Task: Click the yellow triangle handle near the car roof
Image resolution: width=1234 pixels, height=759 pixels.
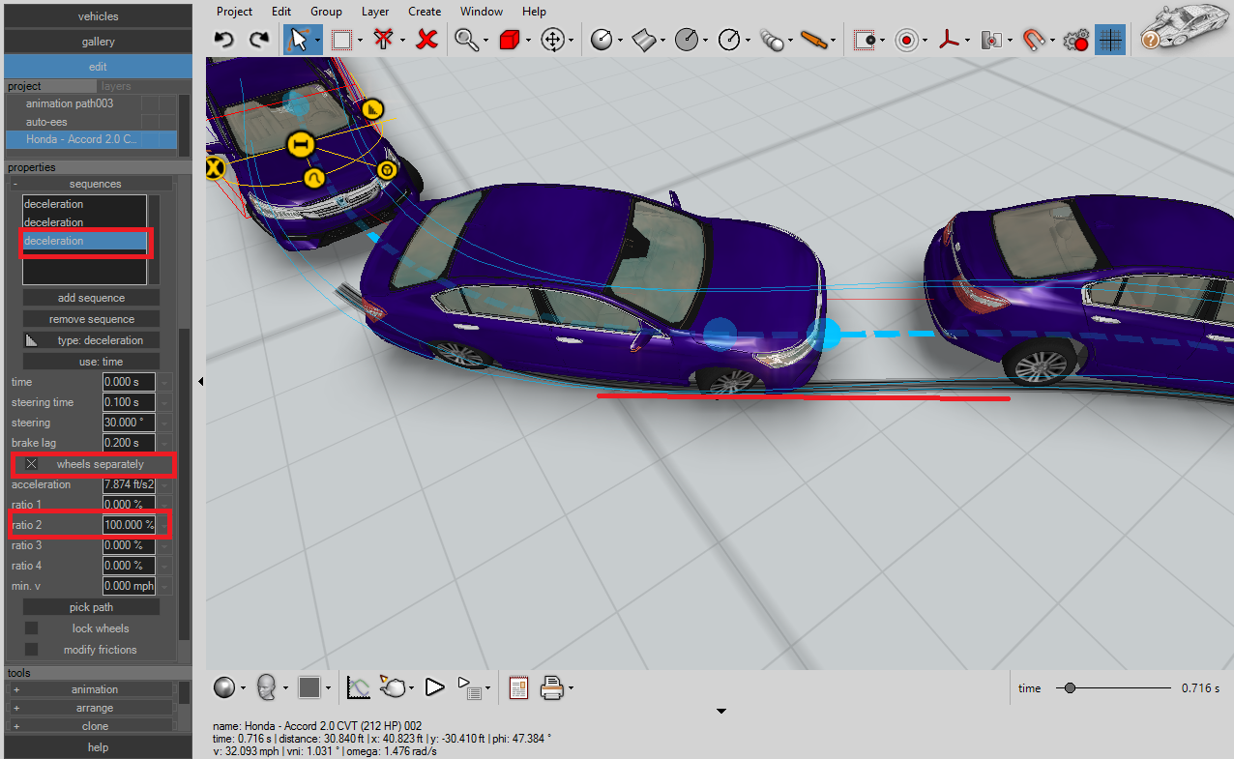Action: [x=374, y=109]
